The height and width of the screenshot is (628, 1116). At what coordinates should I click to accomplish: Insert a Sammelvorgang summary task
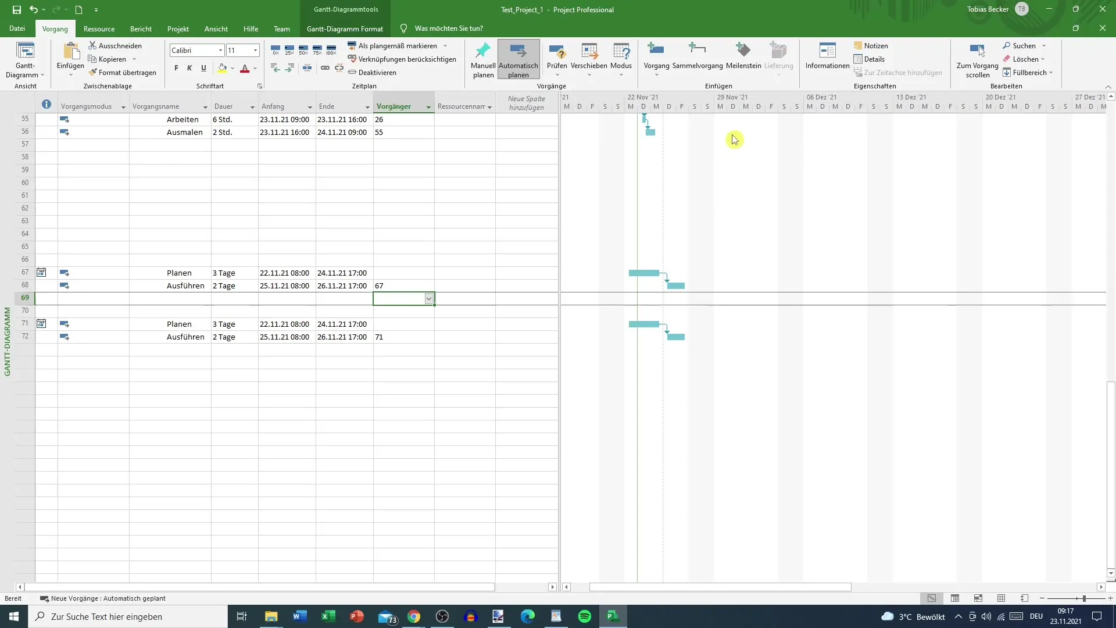tap(697, 56)
